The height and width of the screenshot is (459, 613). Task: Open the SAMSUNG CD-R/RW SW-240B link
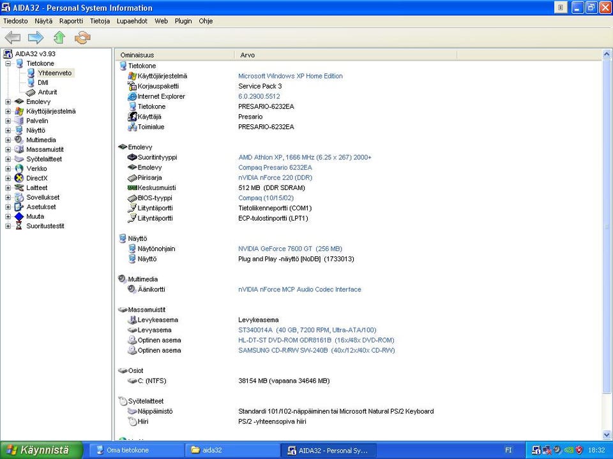click(317, 350)
